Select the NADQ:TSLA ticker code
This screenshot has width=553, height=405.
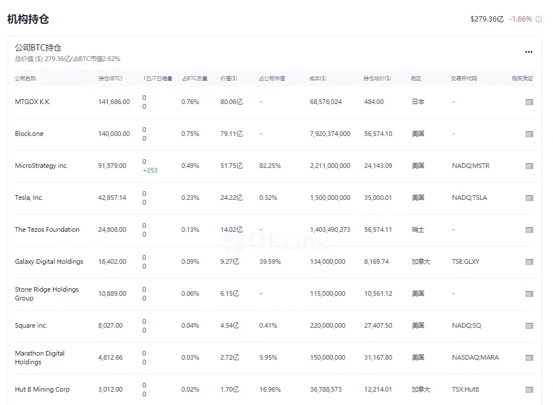pyautogui.click(x=469, y=198)
